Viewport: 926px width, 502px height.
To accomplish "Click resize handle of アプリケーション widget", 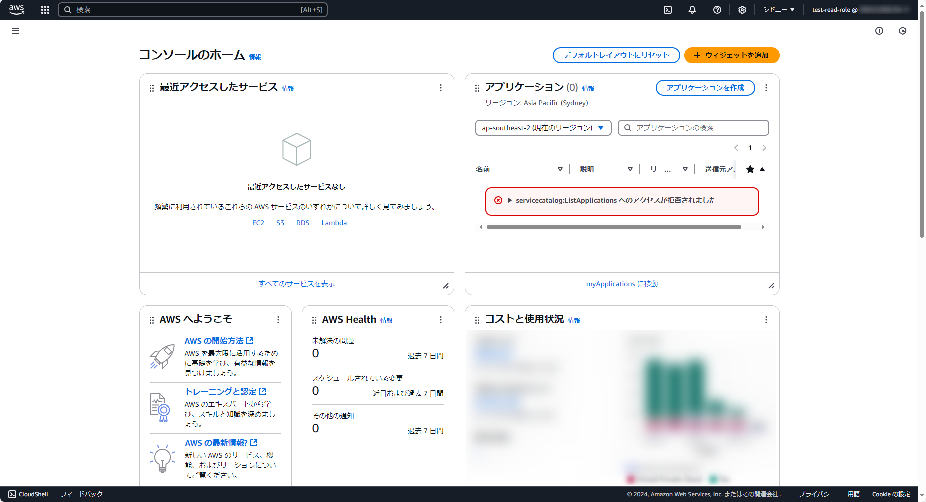I will click(771, 286).
